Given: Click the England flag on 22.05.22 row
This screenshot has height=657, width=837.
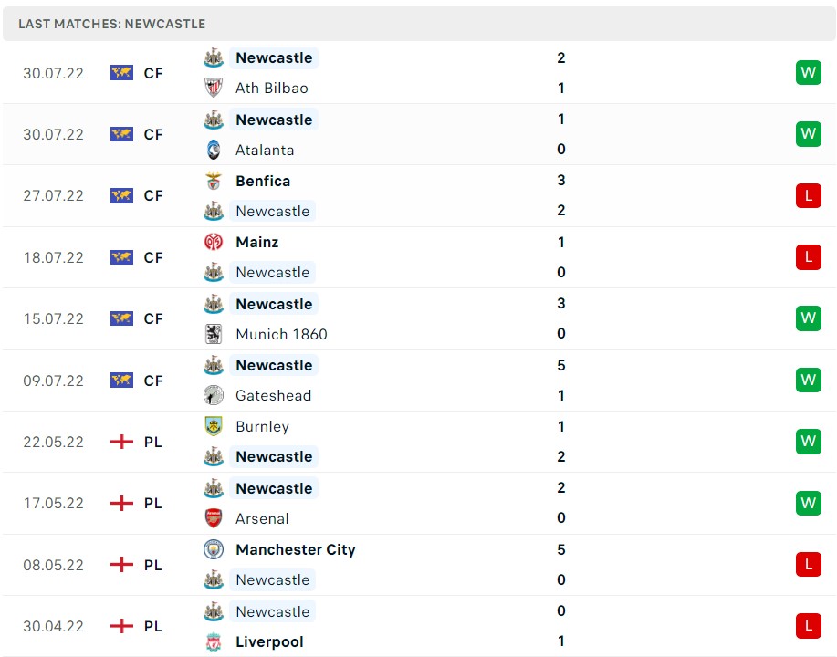Looking at the screenshot, I should click(121, 442).
